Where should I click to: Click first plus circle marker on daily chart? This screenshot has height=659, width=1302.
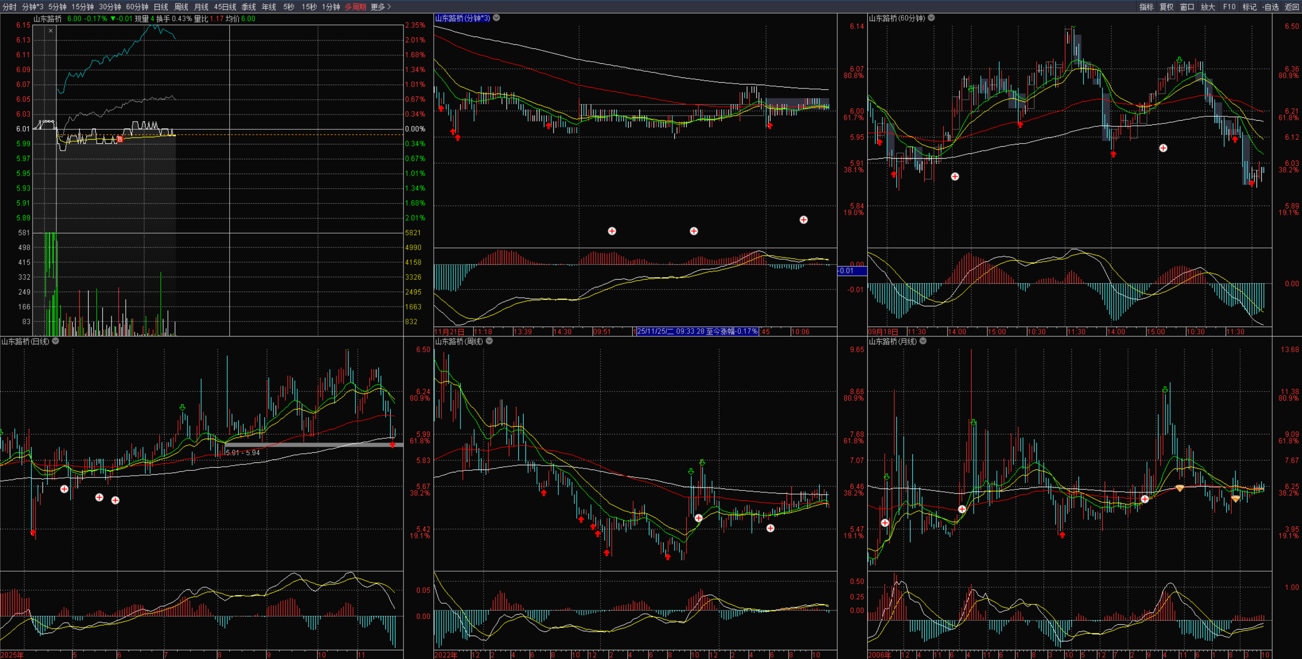coord(64,489)
